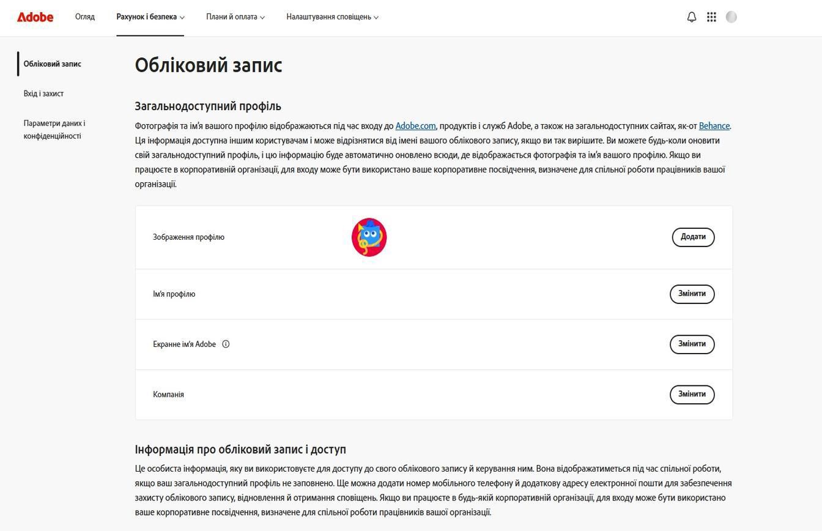Viewport: 822px width, 531px height.
Task: Click the info icon next to Екранне ім'я Adobe
Action: (226, 344)
